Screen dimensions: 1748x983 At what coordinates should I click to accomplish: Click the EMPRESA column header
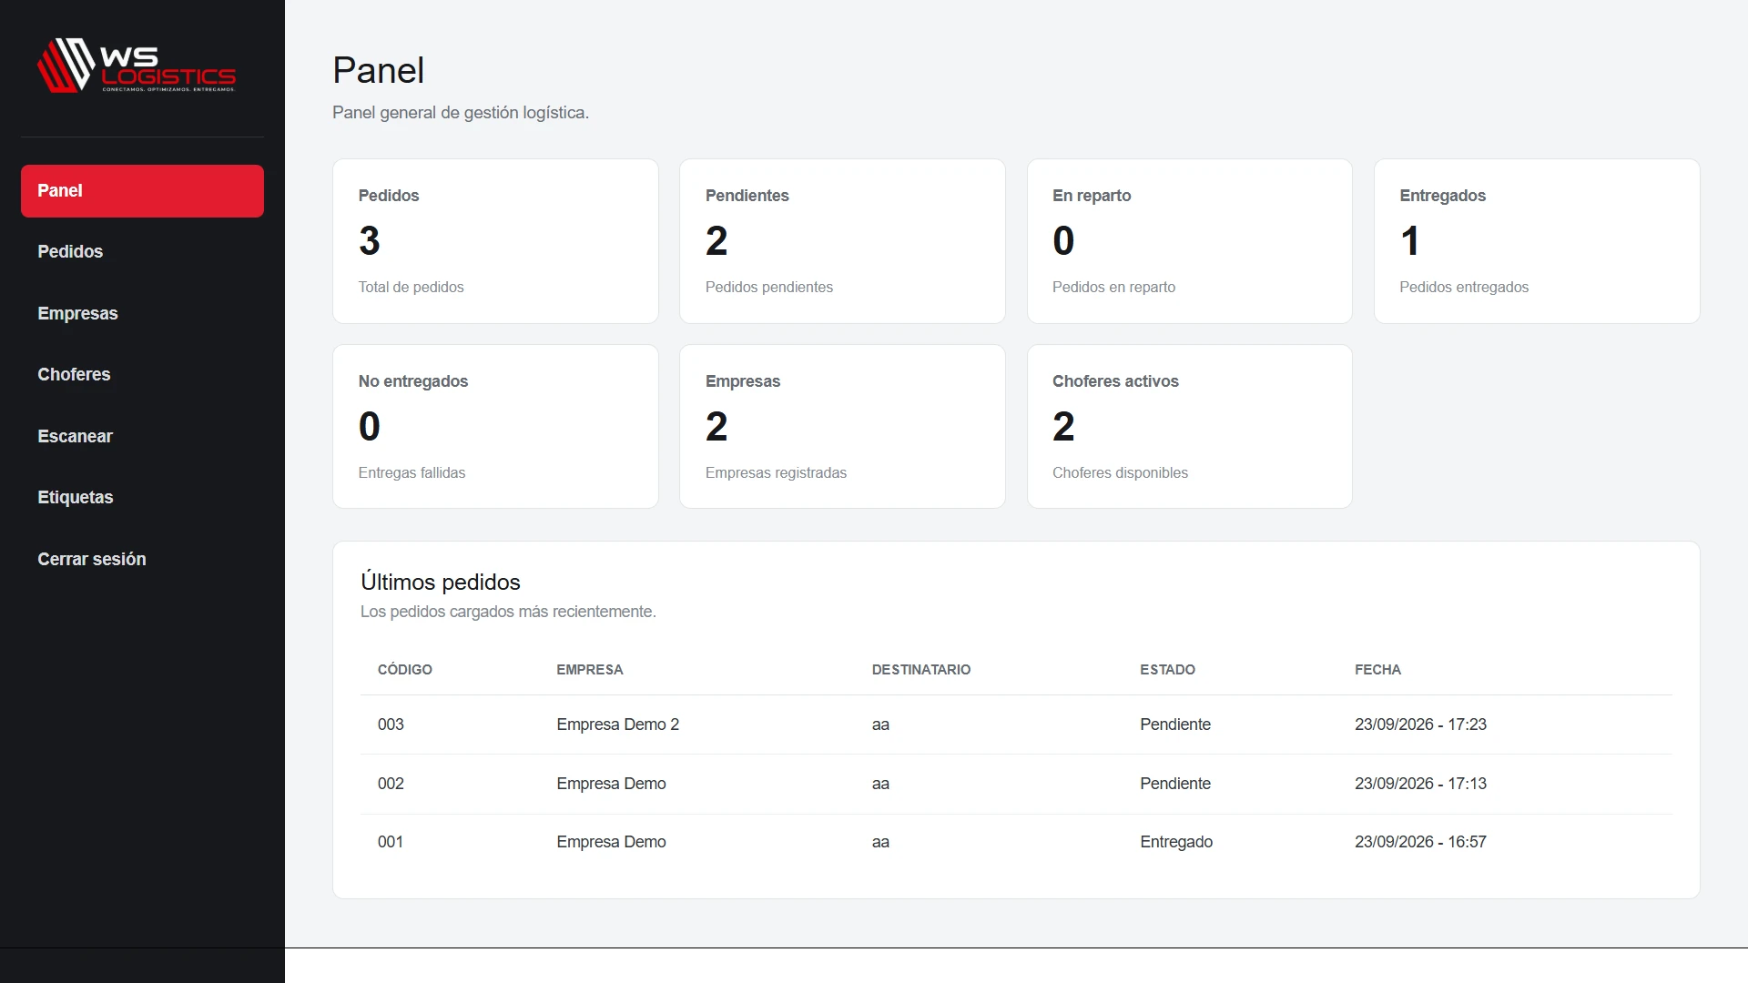click(x=590, y=670)
